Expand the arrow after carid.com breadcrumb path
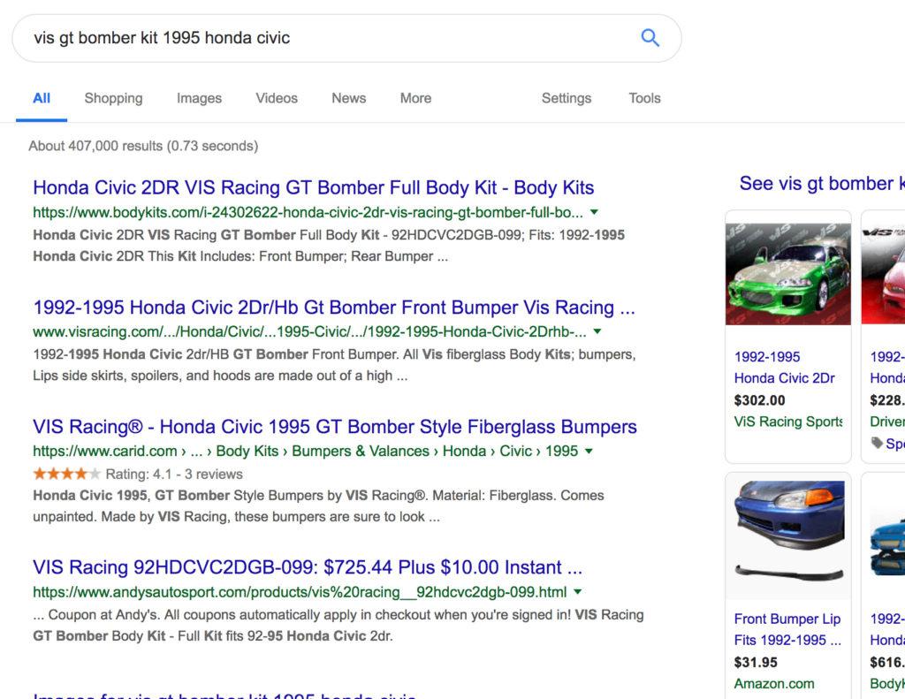The width and height of the screenshot is (905, 699). tap(589, 452)
